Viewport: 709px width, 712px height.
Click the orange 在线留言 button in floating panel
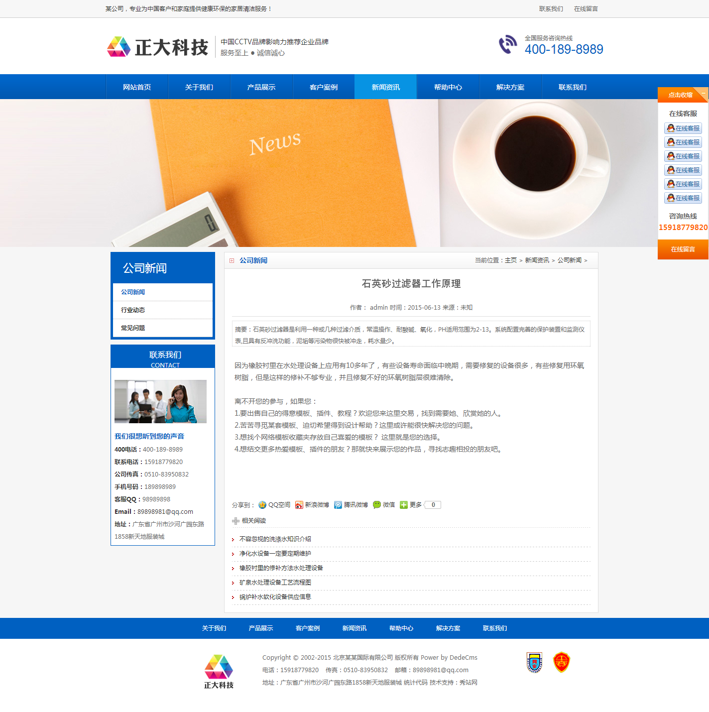(x=683, y=249)
